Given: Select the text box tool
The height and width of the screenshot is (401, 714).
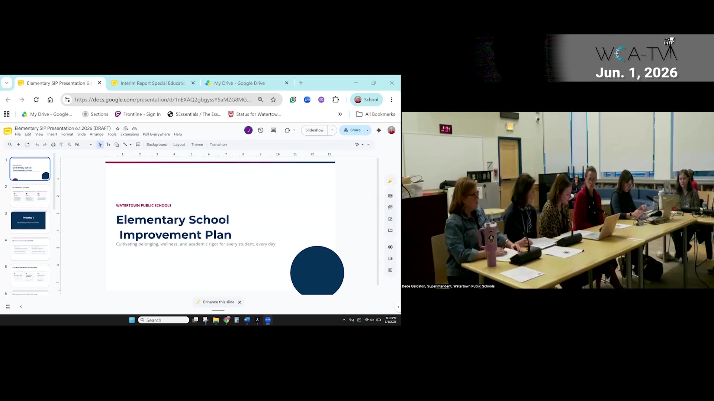Looking at the screenshot, I should pyautogui.click(x=108, y=144).
